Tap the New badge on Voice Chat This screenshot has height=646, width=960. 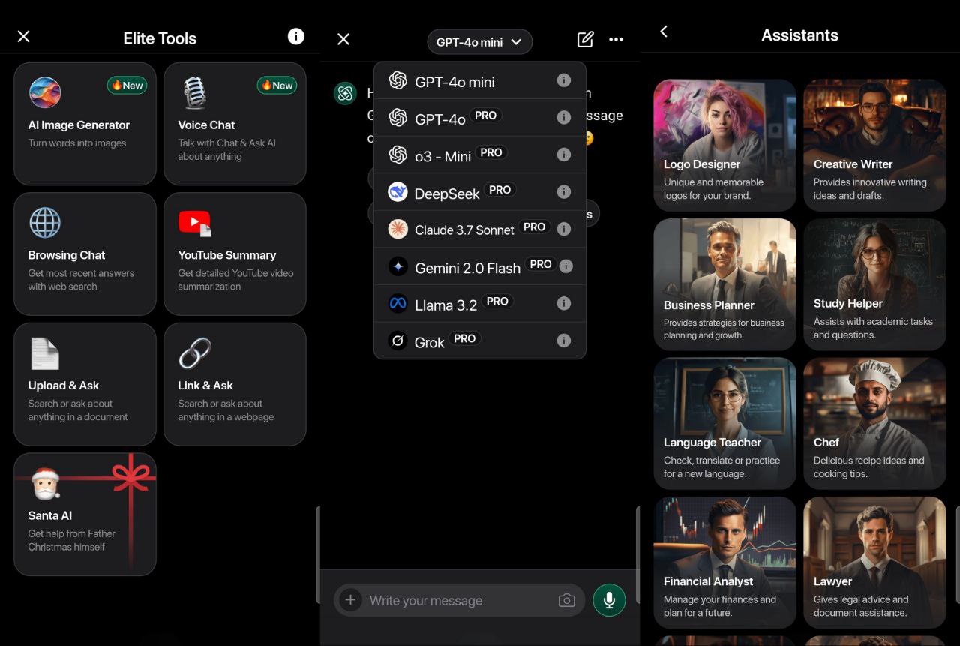coord(277,86)
